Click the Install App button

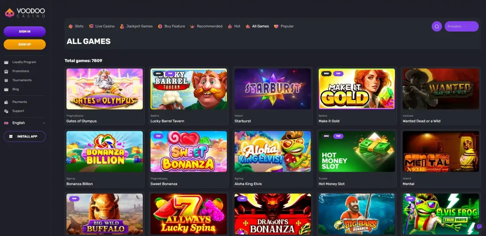click(x=25, y=137)
